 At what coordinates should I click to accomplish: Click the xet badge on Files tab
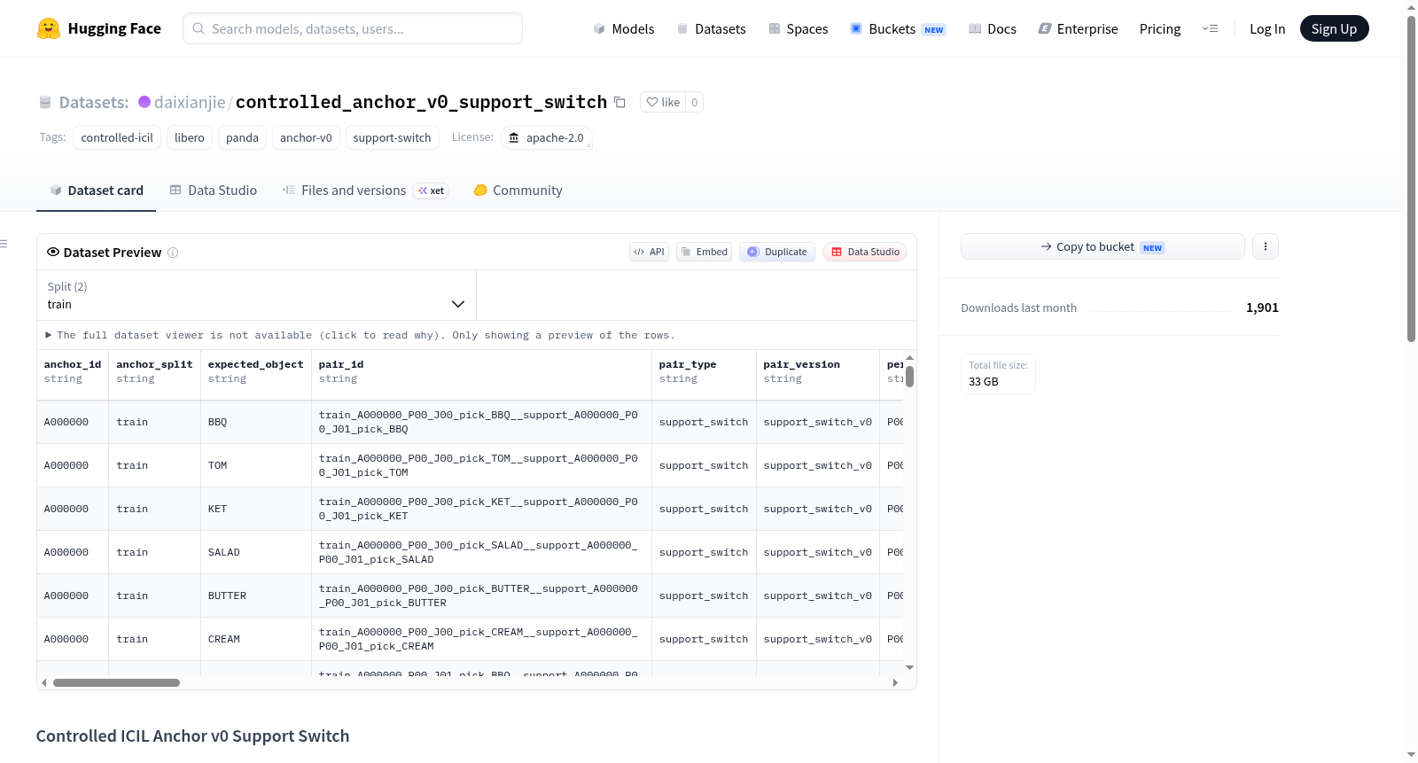pyautogui.click(x=432, y=191)
